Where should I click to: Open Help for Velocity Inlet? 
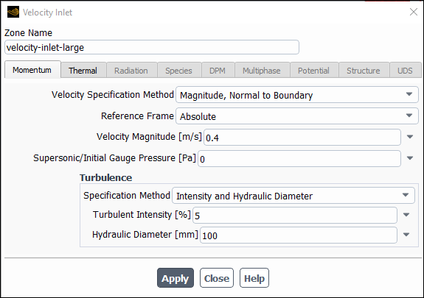pos(254,278)
